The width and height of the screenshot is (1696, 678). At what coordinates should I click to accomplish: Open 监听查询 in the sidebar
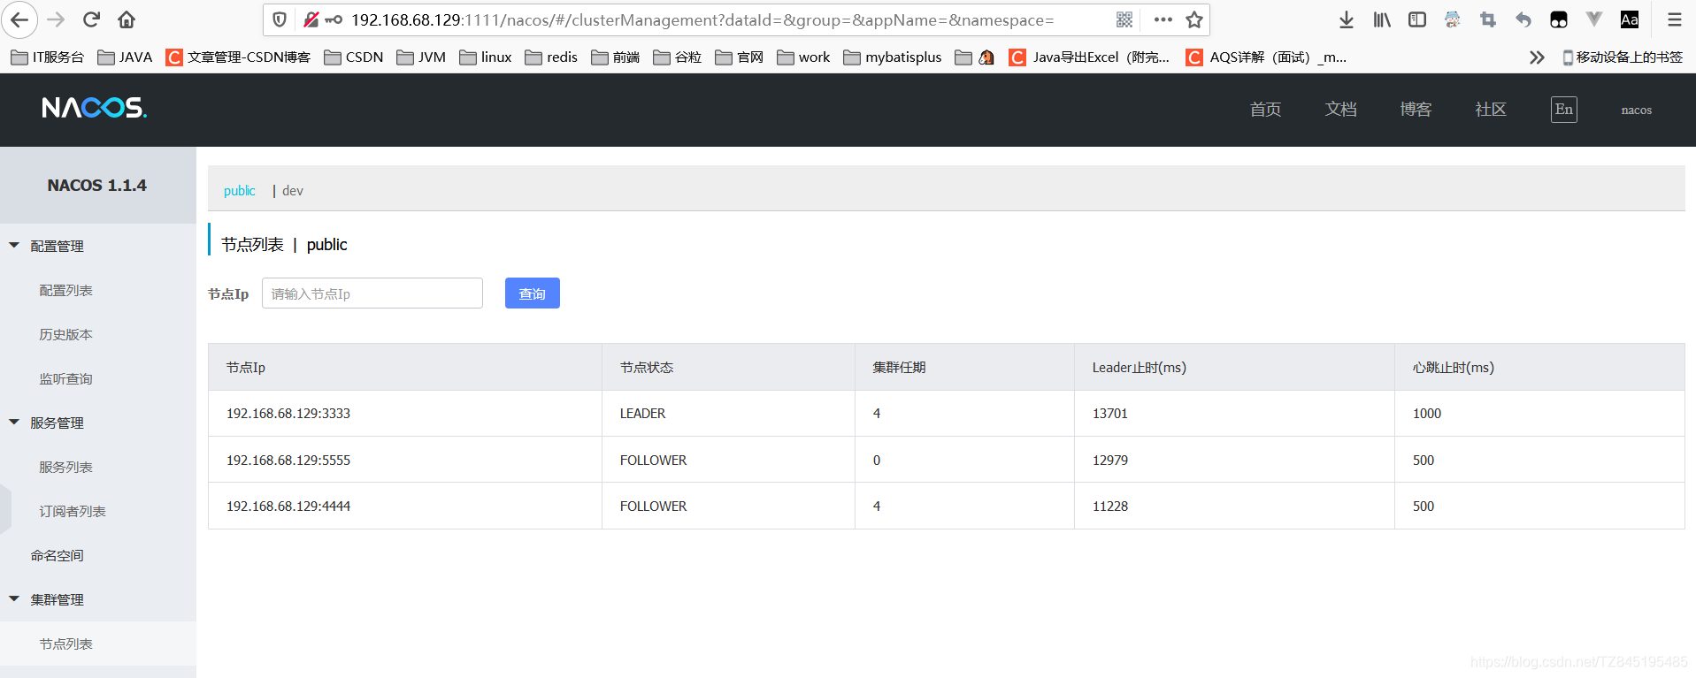tap(65, 378)
